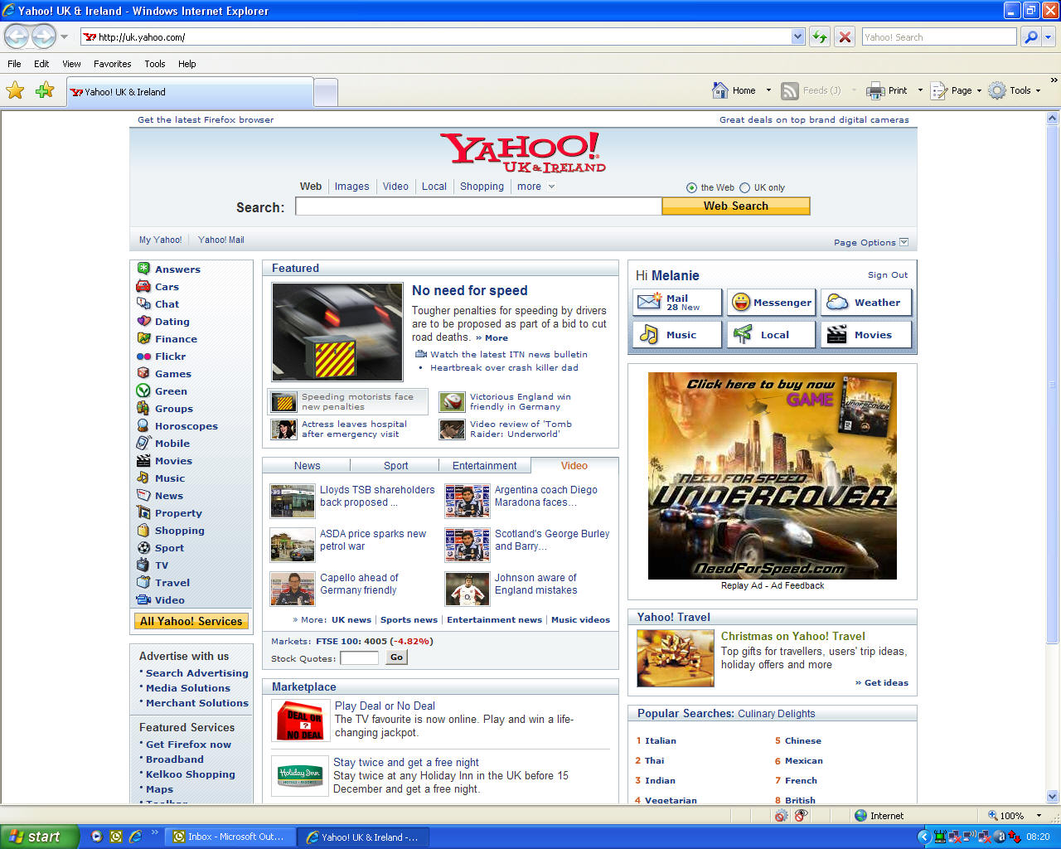Open the File menu
This screenshot has width=1061, height=849.
14,64
